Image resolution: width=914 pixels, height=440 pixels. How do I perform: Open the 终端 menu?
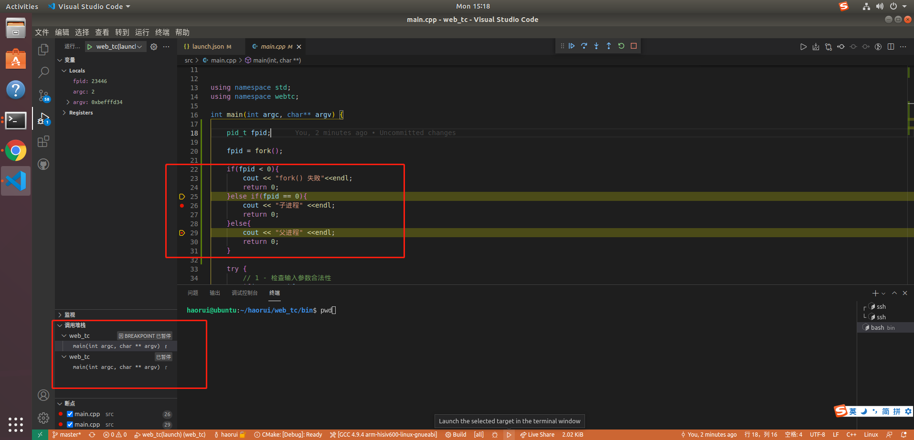[x=162, y=32]
